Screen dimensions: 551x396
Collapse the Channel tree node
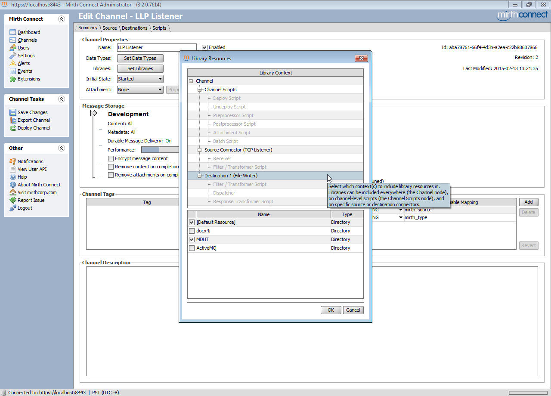pos(191,81)
